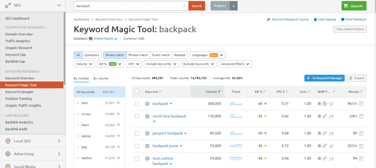The width and height of the screenshot is (376, 168).
Task: Open Keyword Overview in the sidebar
Action: pos(20,78)
